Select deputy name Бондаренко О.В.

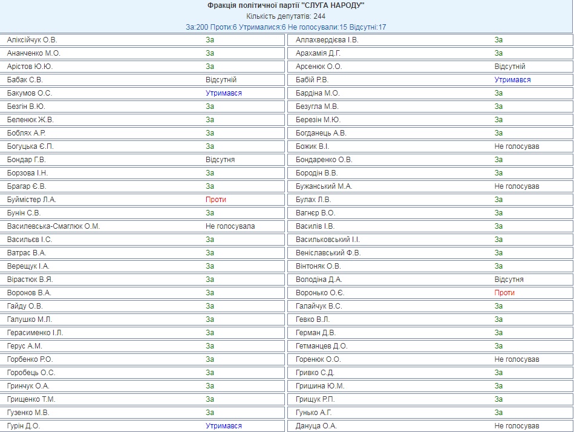[x=324, y=160]
